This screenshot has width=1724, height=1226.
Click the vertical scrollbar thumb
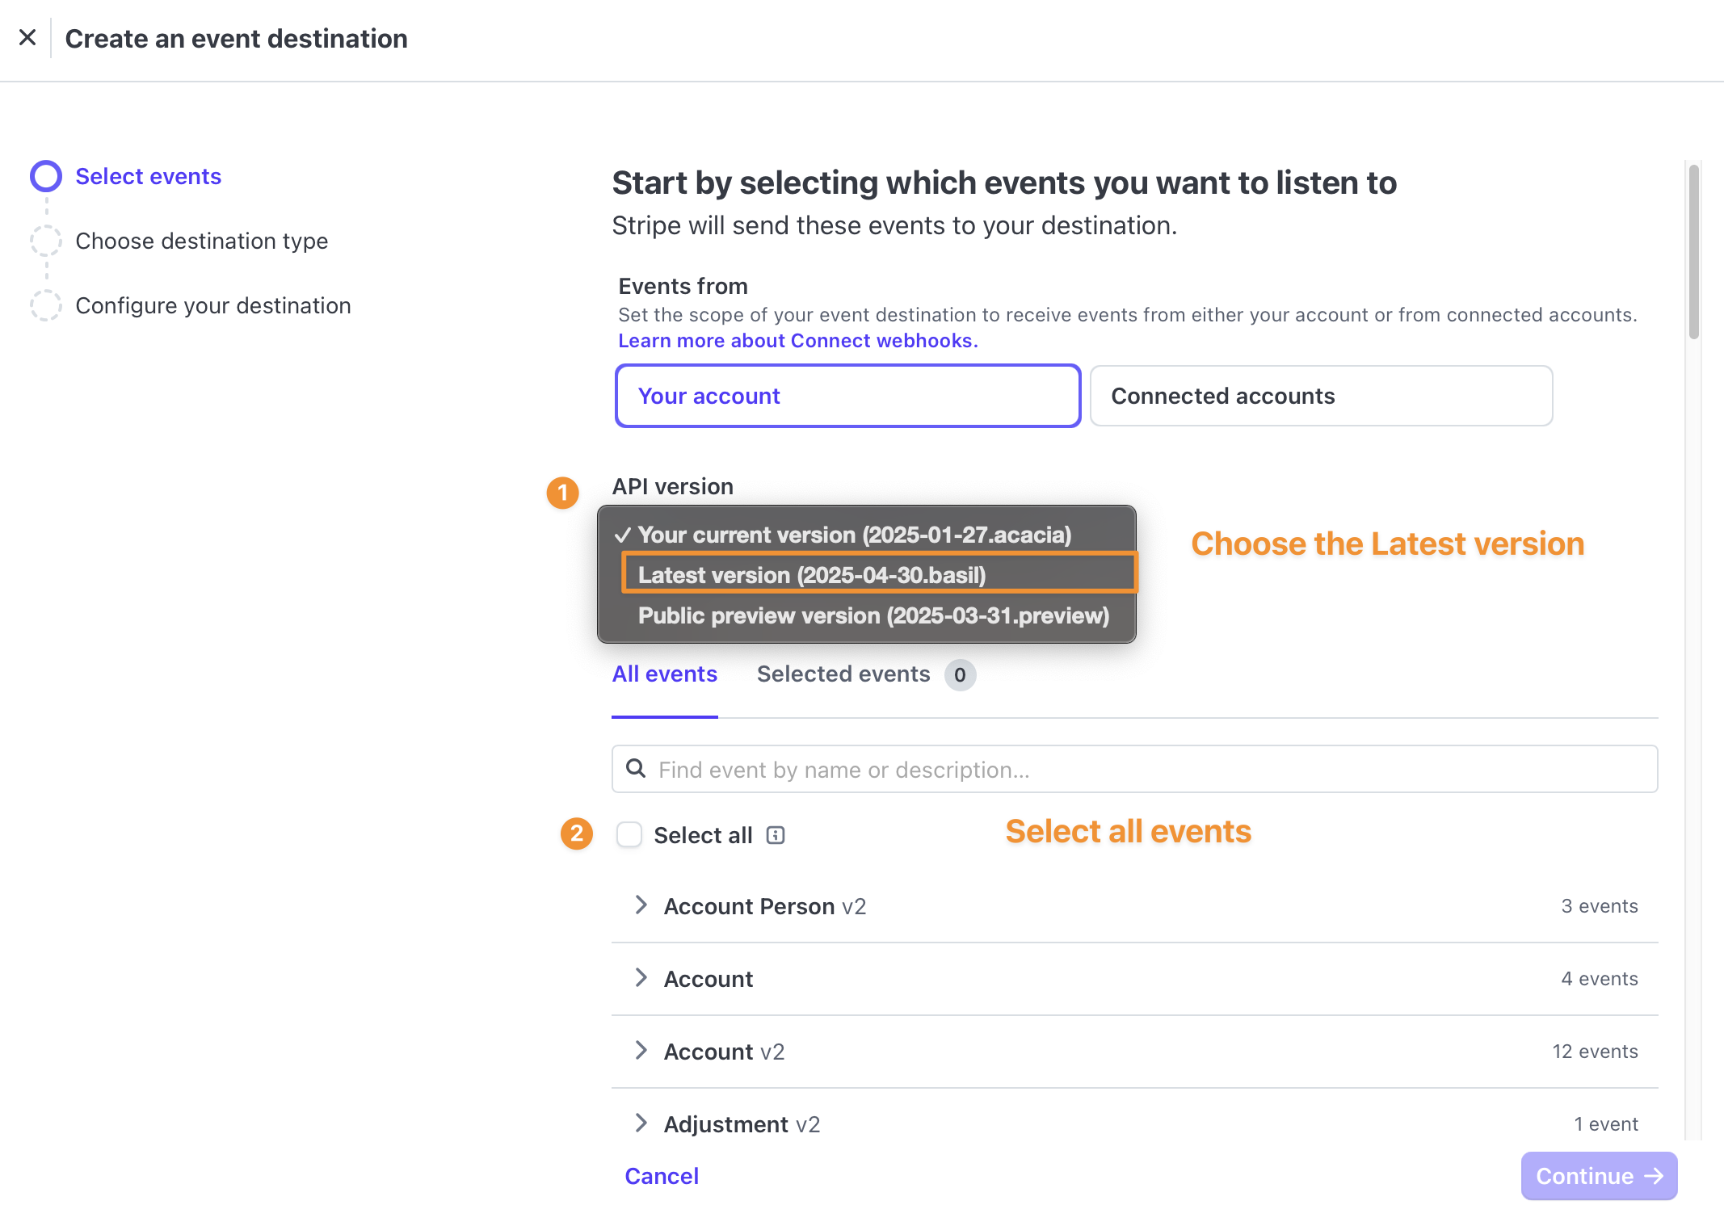point(1694,251)
